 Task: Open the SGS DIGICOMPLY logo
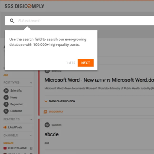(24, 6)
